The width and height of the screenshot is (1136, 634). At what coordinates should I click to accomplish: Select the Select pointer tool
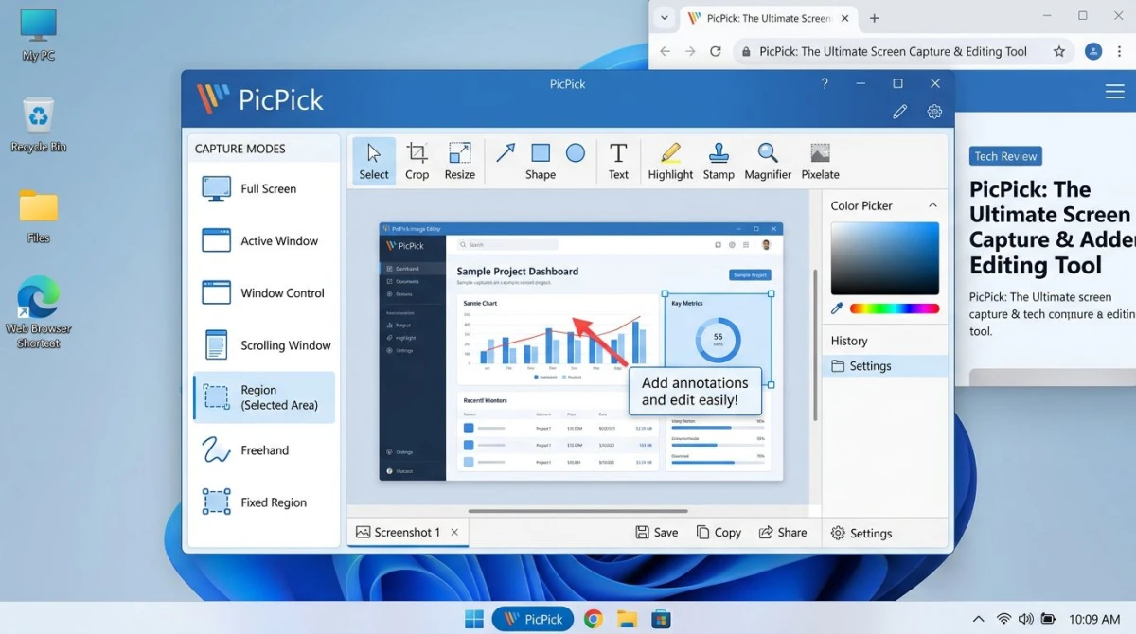374,161
